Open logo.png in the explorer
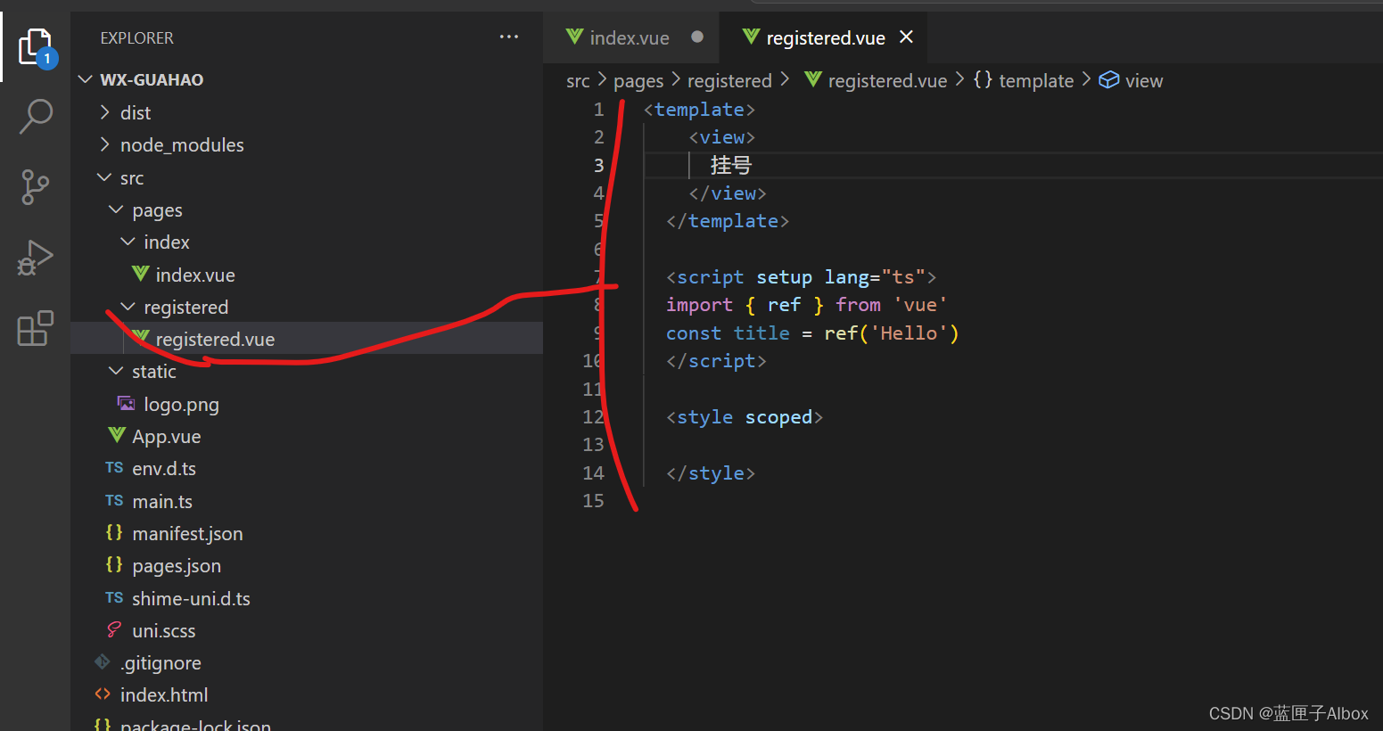This screenshot has width=1383, height=731. click(x=181, y=404)
